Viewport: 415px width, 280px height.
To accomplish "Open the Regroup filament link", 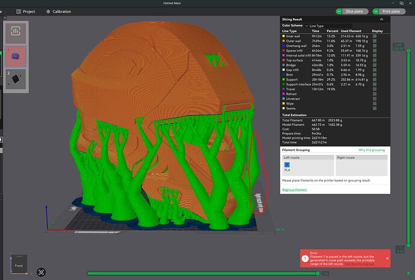I will pos(294,190).
